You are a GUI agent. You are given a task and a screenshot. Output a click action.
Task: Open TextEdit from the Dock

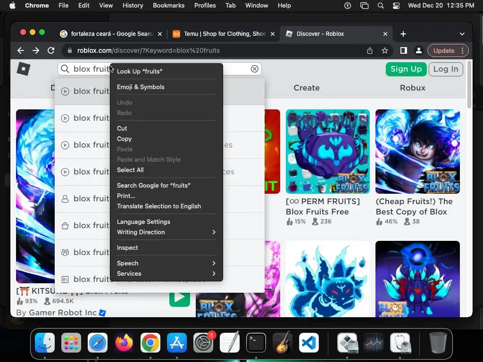(230, 342)
